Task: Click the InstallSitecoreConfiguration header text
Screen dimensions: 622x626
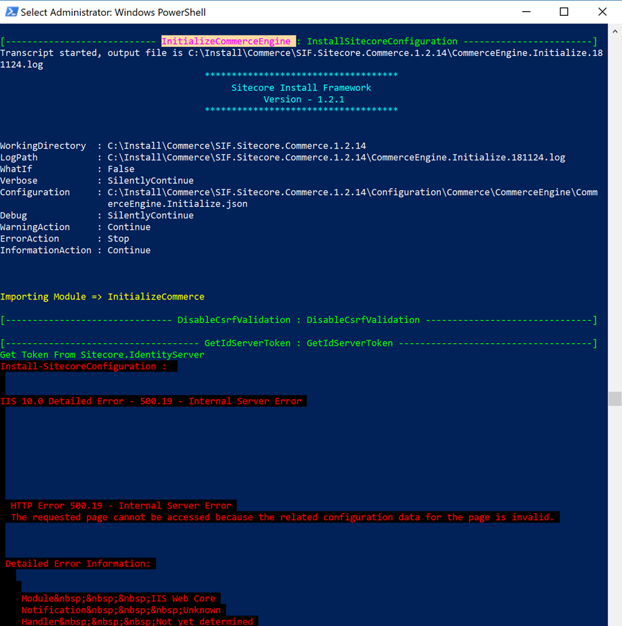Action: click(x=381, y=41)
